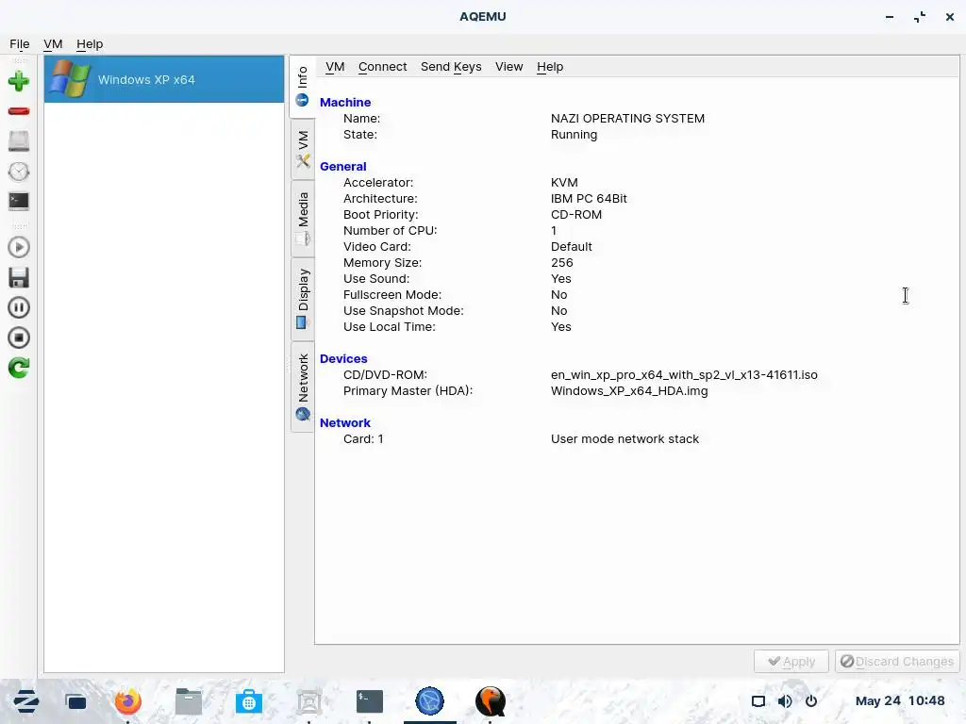Click the AQEMU penguin taskbar icon

[x=491, y=701]
